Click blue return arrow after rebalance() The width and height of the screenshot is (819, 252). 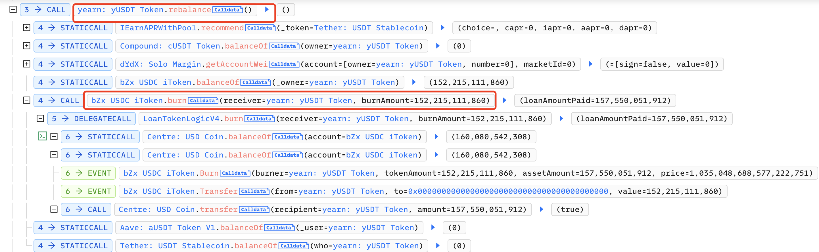click(267, 10)
